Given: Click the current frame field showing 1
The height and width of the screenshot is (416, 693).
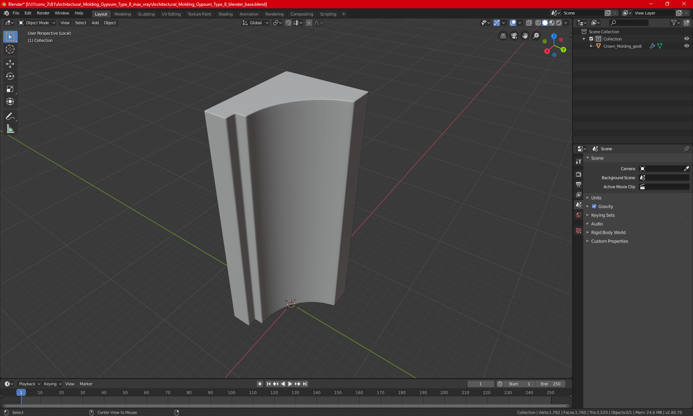Looking at the screenshot, I should (480, 384).
